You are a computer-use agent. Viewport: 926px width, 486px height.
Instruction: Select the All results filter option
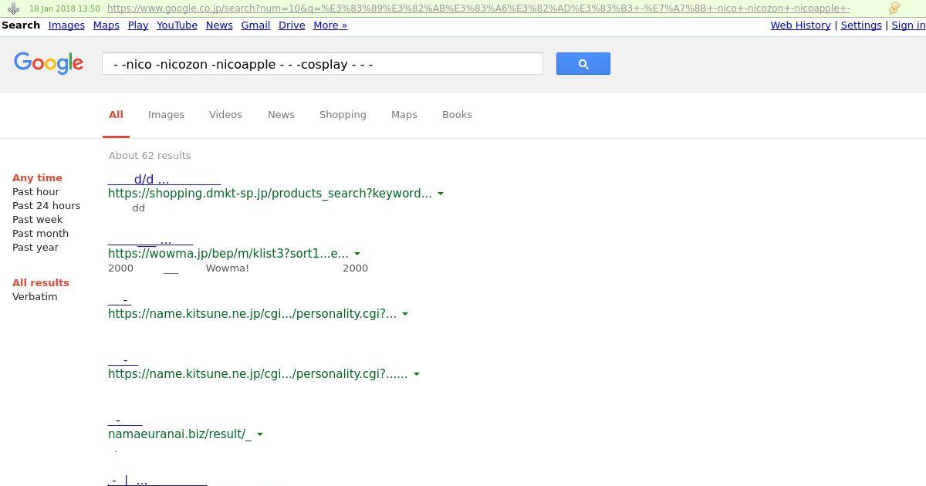point(41,283)
